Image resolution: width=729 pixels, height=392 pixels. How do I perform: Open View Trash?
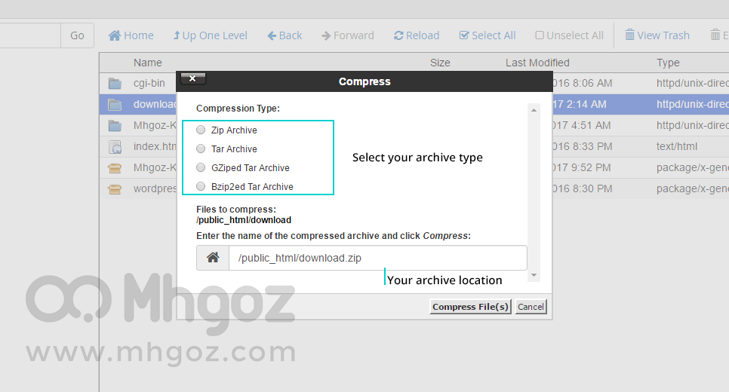[657, 35]
